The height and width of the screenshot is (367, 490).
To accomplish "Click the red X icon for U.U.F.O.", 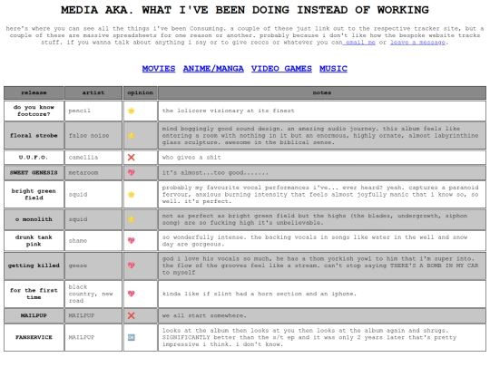I will 132,158.
